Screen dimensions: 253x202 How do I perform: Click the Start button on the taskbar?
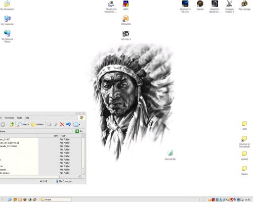pyautogui.click(x=2, y=199)
